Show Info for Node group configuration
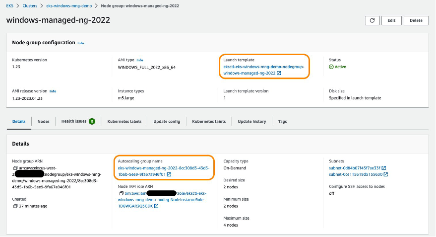 81,43
